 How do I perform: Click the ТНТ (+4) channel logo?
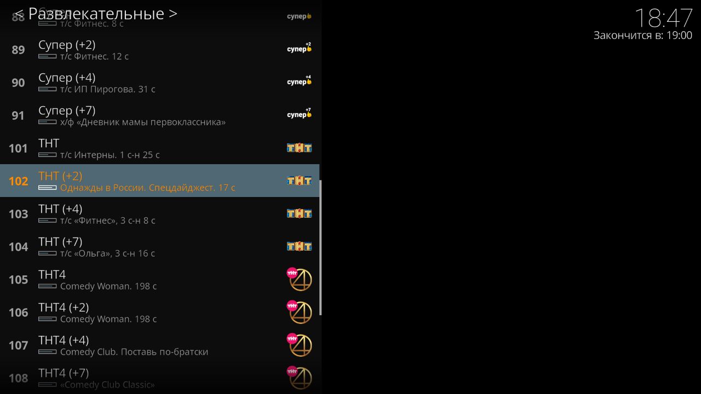tap(299, 213)
